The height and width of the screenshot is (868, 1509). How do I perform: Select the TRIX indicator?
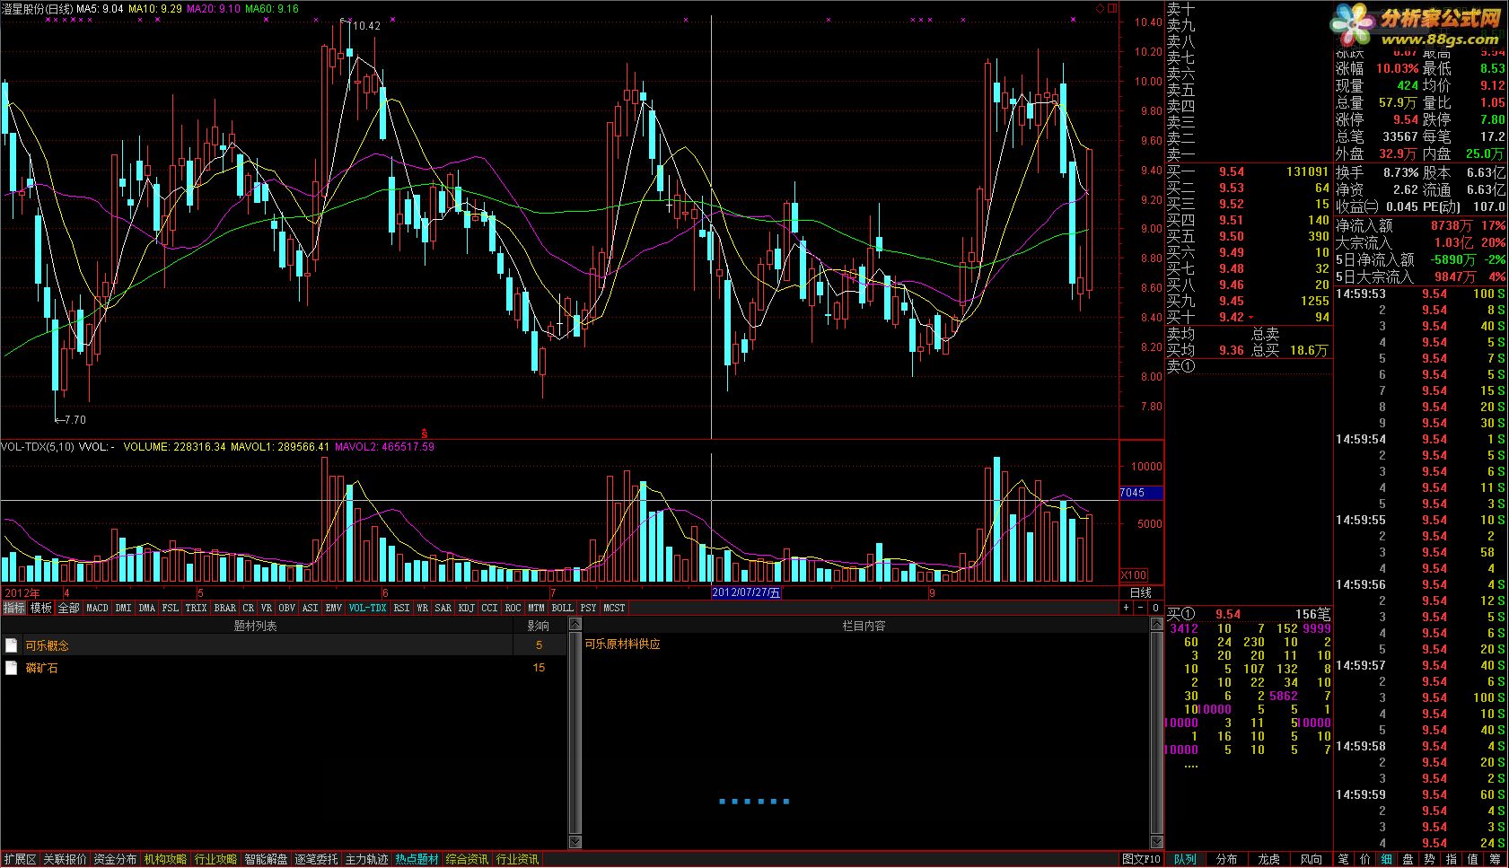[197, 608]
